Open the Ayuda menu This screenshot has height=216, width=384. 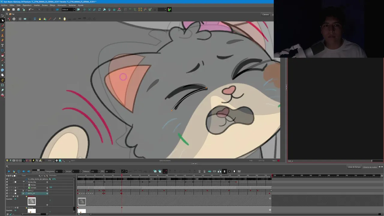point(81,5)
